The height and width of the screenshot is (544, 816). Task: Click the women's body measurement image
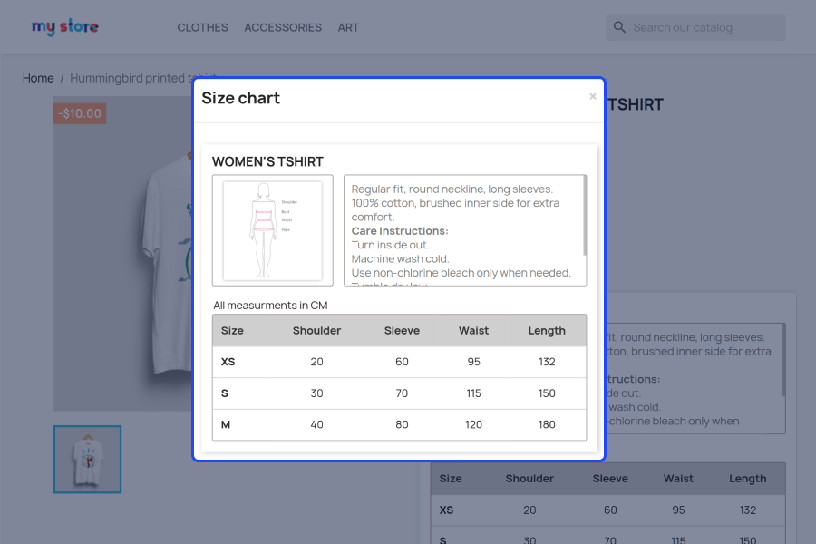pyautogui.click(x=273, y=230)
